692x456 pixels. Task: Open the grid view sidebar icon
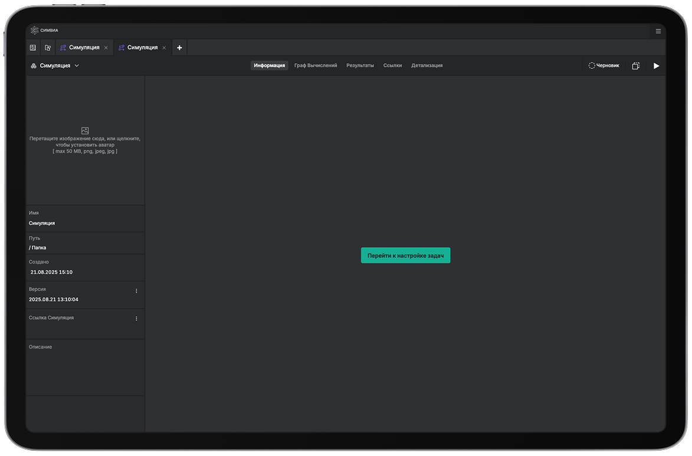pyautogui.click(x=32, y=47)
